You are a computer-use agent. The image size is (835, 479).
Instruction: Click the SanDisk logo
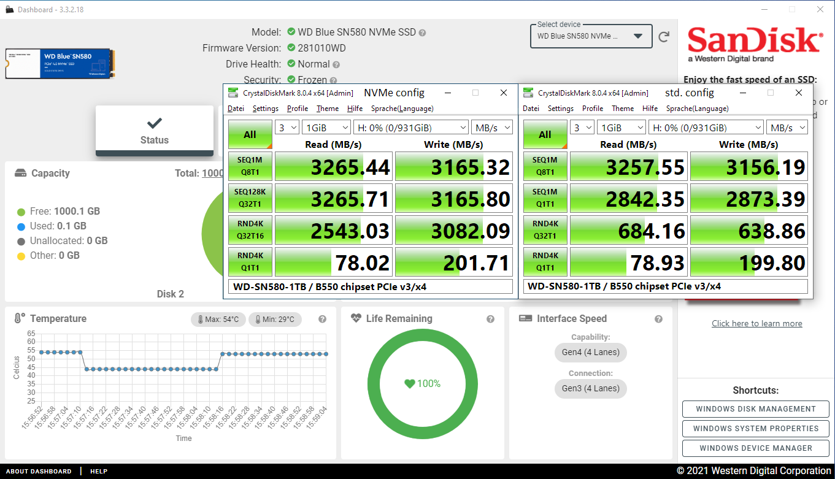pos(755,44)
